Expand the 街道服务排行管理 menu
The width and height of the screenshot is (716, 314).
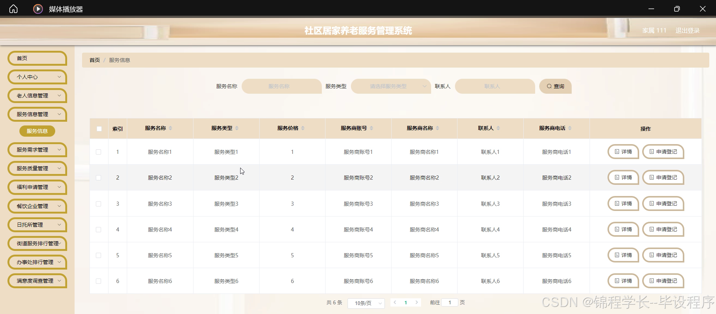[x=37, y=243]
